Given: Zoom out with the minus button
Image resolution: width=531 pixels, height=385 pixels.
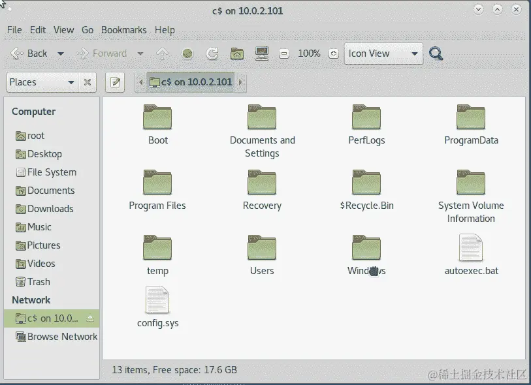Looking at the screenshot, I should 284,54.
